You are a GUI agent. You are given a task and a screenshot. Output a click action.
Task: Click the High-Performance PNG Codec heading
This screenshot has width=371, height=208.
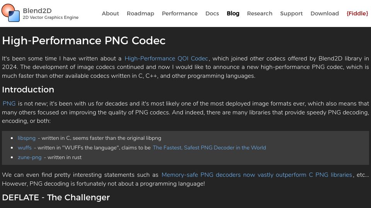click(84, 40)
